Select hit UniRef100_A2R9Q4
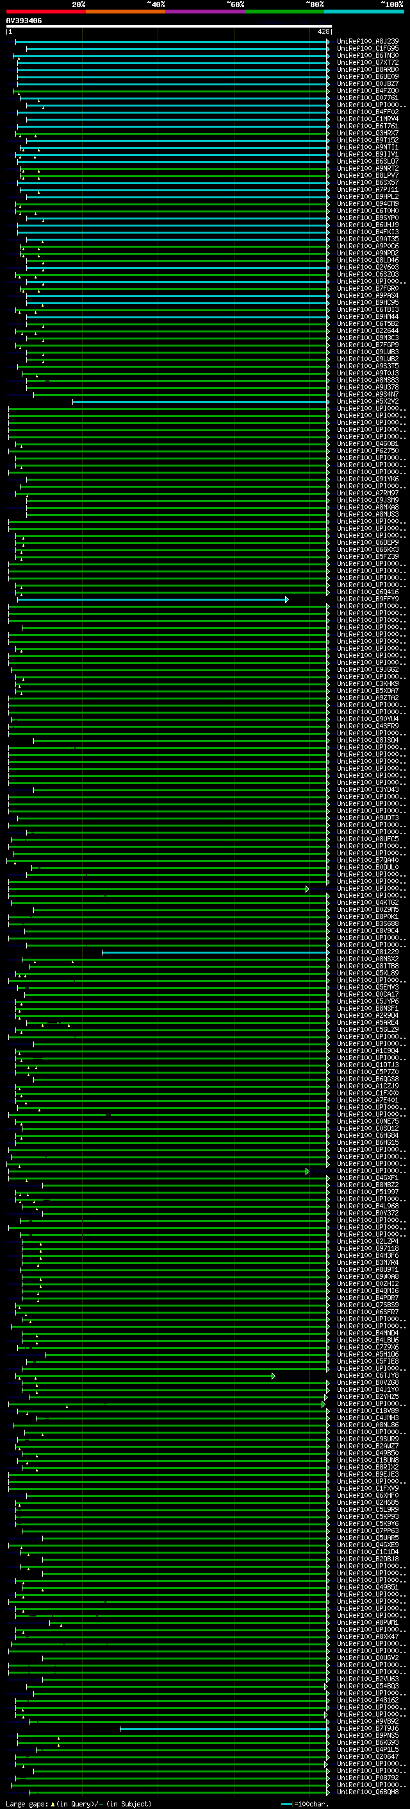This screenshot has height=1809, width=410. tap(368, 1015)
